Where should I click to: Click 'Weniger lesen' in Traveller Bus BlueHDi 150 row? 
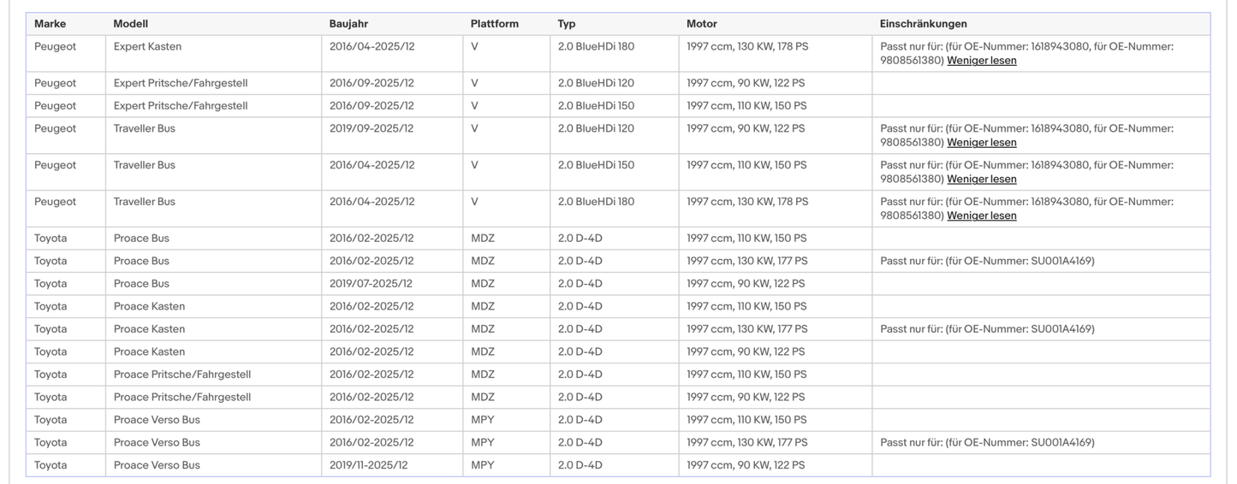[981, 180]
